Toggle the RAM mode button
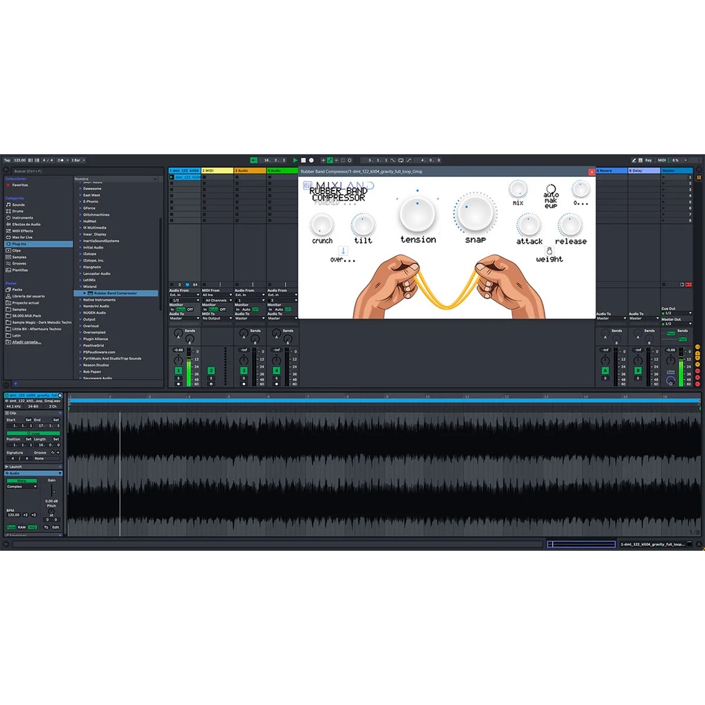Viewport: 705px width, 705px height. point(21,527)
